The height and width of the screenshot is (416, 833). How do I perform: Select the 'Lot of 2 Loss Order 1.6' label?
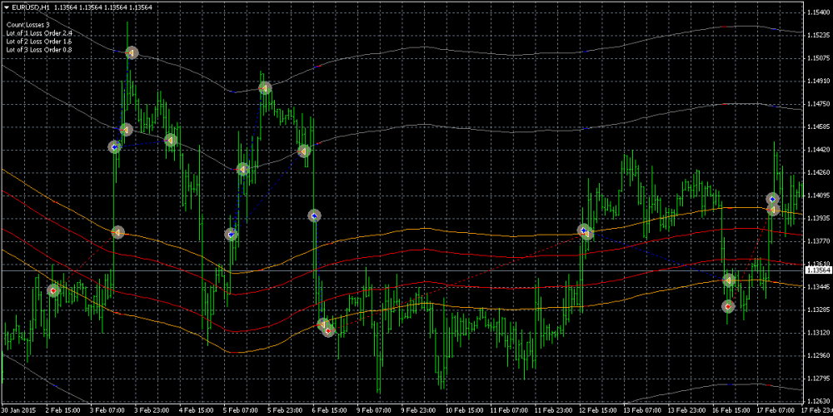pyautogui.click(x=39, y=41)
